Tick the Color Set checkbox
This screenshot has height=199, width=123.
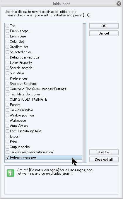click(7, 42)
